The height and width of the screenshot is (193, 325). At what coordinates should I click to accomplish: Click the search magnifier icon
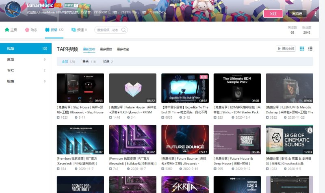pyautogui.click(x=123, y=30)
